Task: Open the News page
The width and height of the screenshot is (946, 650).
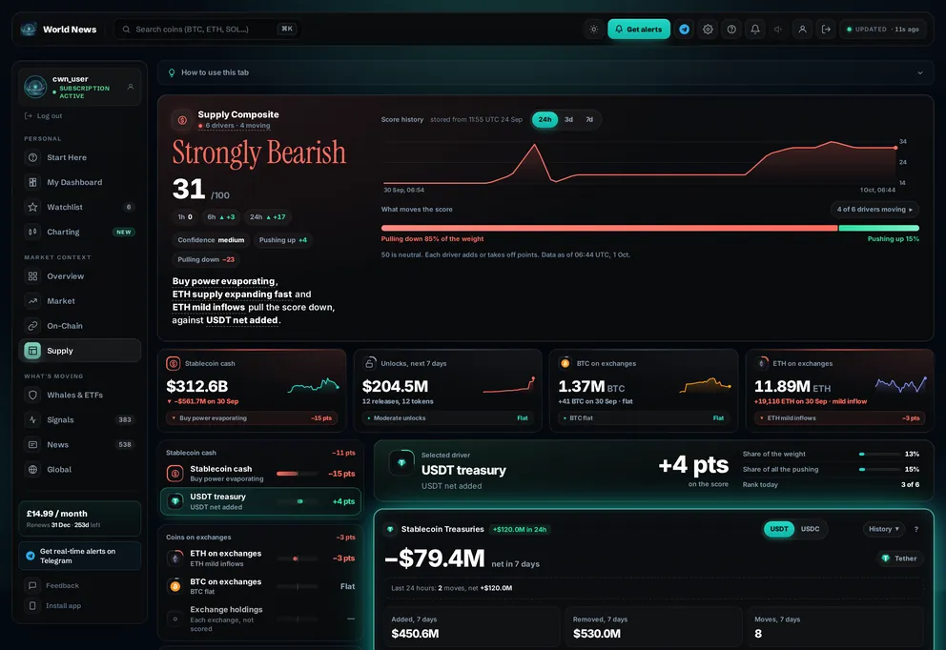Action: pos(80,444)
